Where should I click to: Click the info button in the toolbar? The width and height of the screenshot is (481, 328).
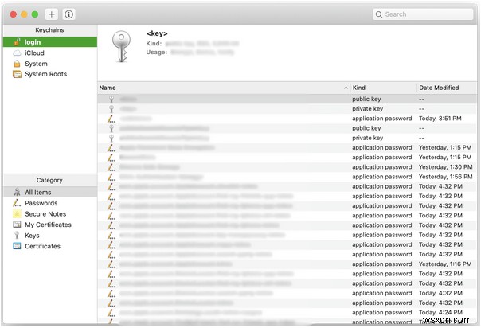click(x=68, y=14)
